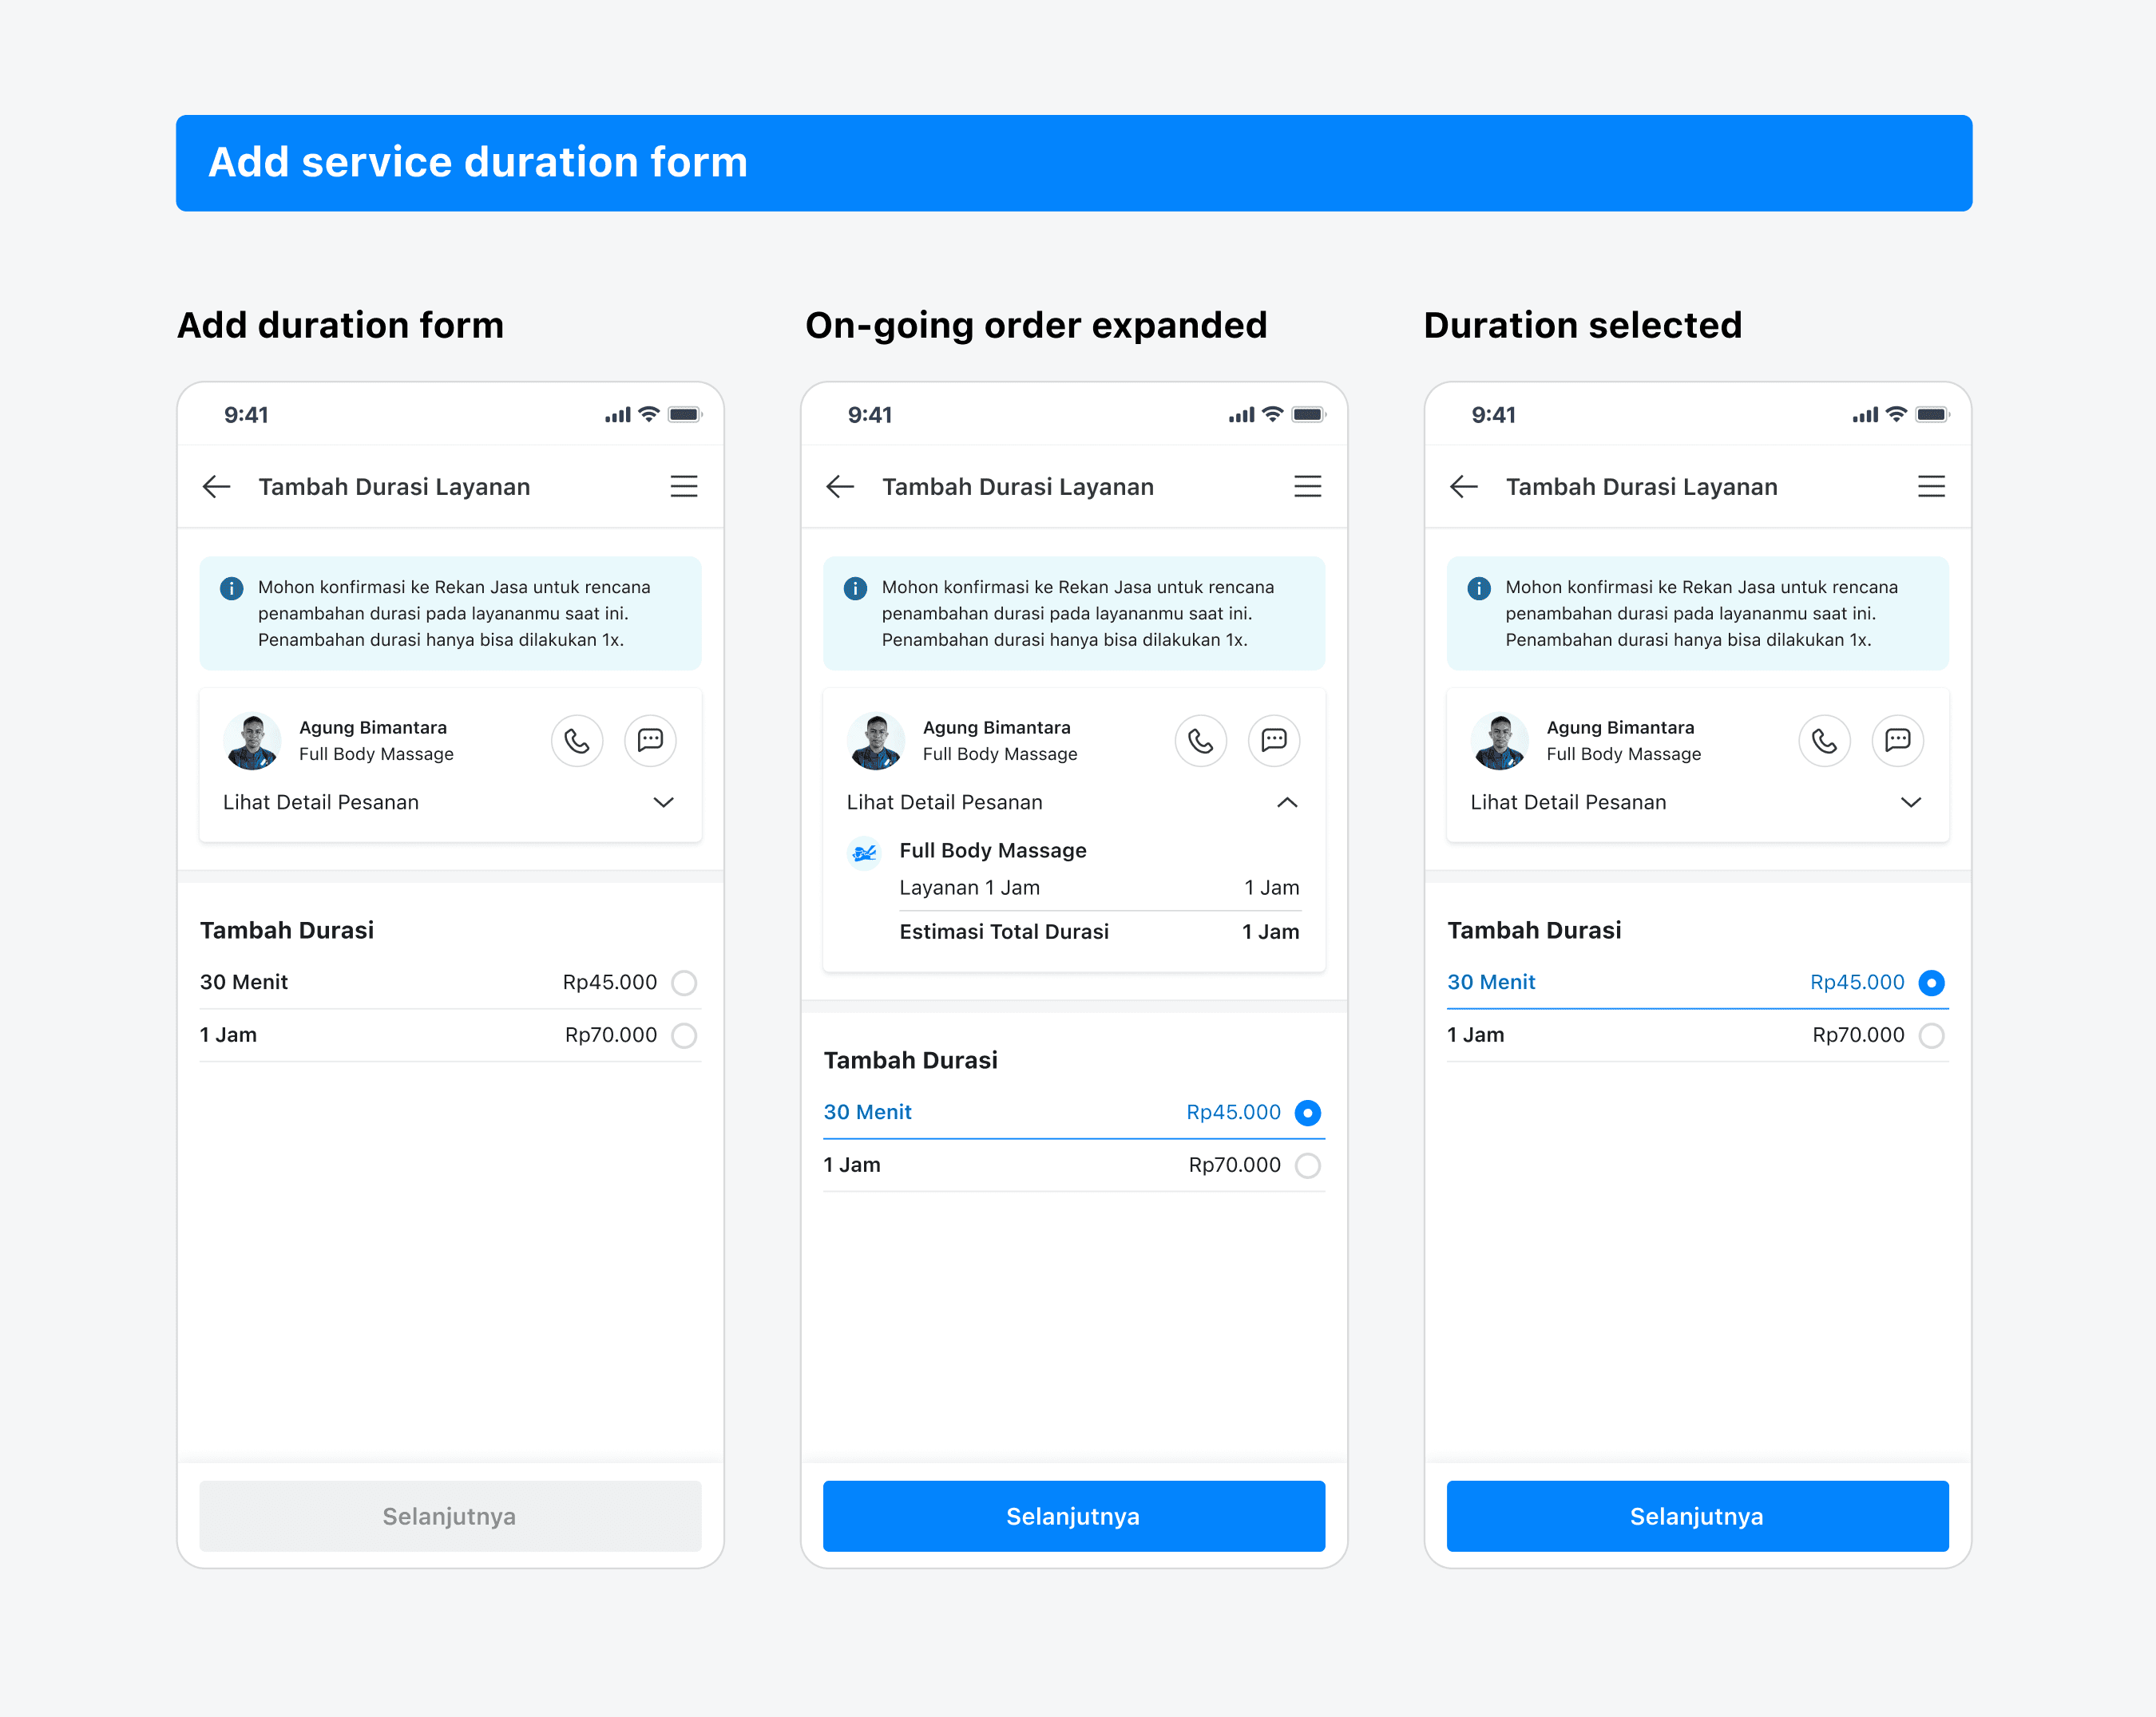The image size is (2156, 1717).
Task: Tap Agung Bimantara avatar in Add duration form
Action: pos(252,741)
